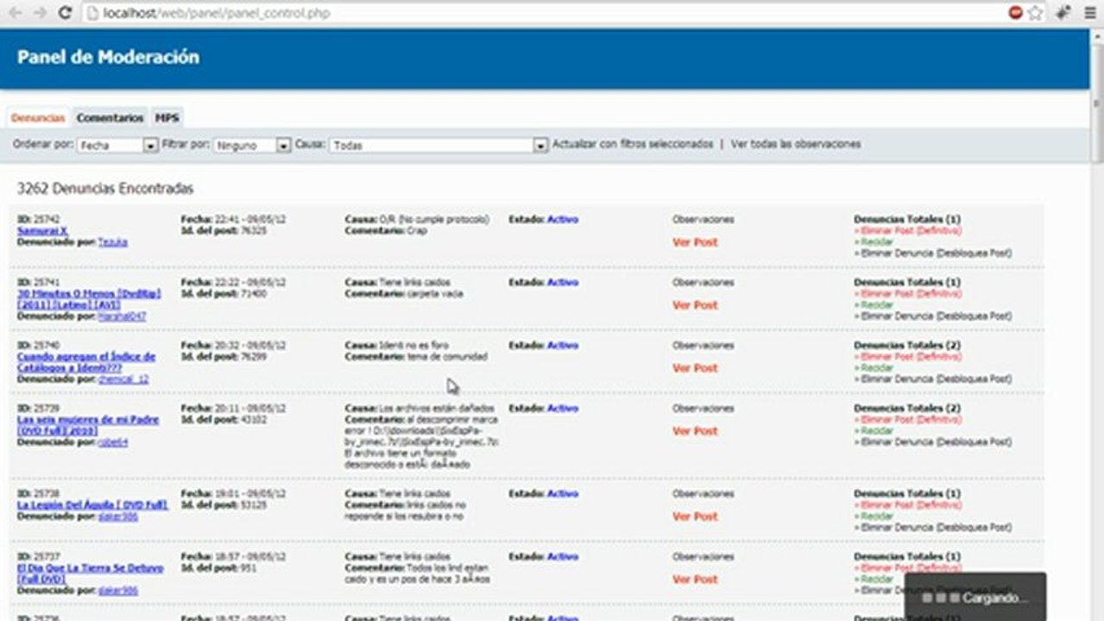Switch to the Denuncias tab
This screenshot has width=1104, height=621.
tap(38, 117)
